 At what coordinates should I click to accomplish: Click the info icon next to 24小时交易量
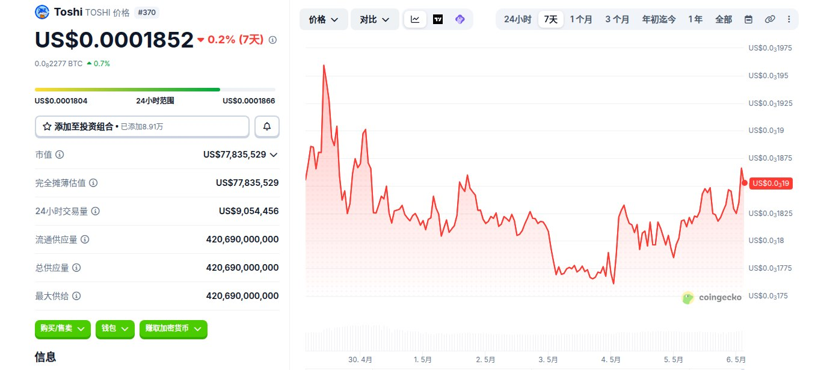click(x=95, y=211)
